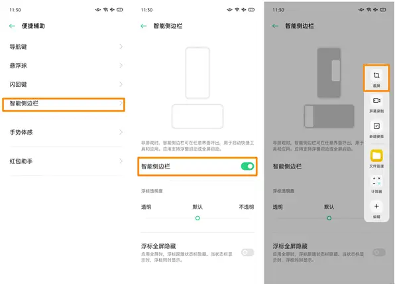Tap back arrow next to 便捷辅助

tap(12, 26)
